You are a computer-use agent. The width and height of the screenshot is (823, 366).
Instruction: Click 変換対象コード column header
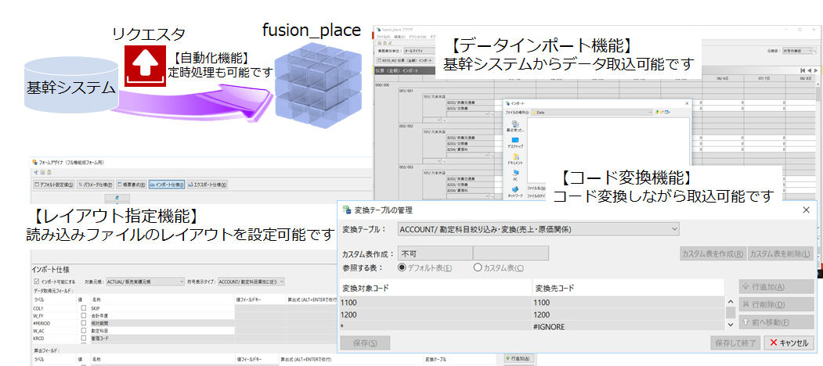pos(435,288)
